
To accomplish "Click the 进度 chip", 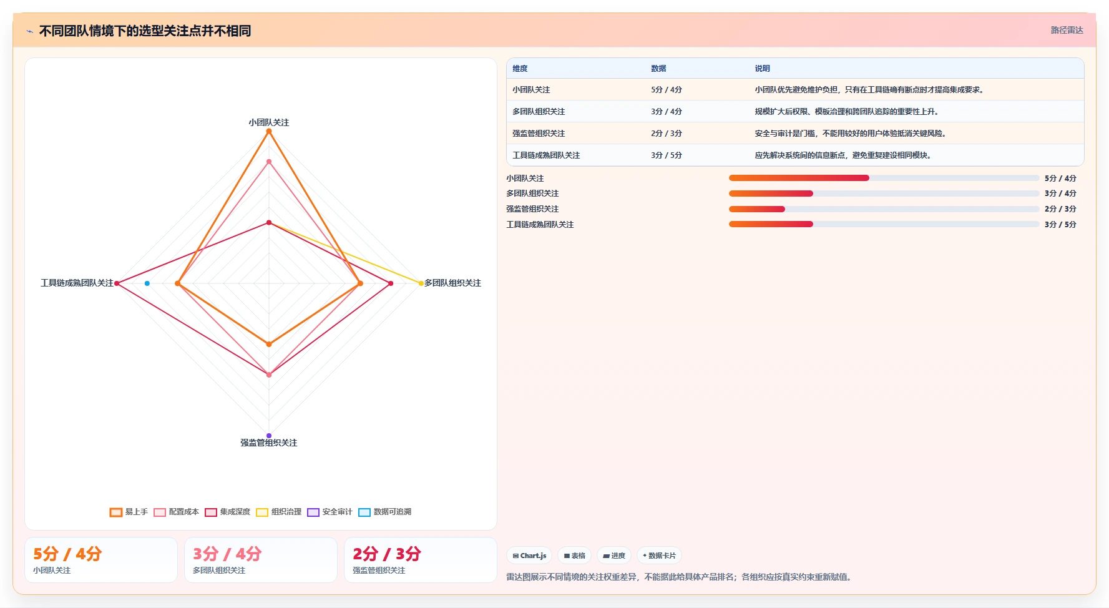I will click(614, 556).
